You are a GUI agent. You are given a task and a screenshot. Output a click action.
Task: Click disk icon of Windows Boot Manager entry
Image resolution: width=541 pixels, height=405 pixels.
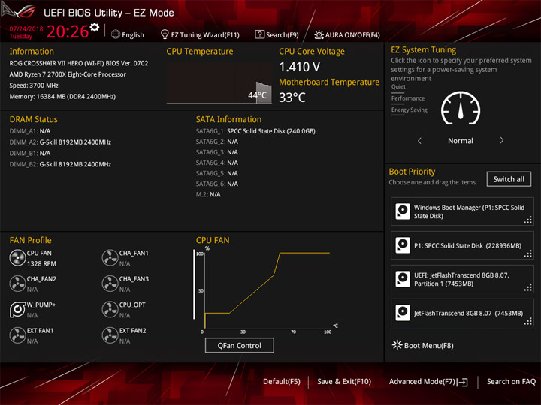pyautogui.click(x=403, y=211)
